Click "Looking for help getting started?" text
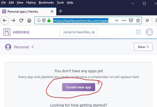 pyautogui.click(x=78, y=105)
